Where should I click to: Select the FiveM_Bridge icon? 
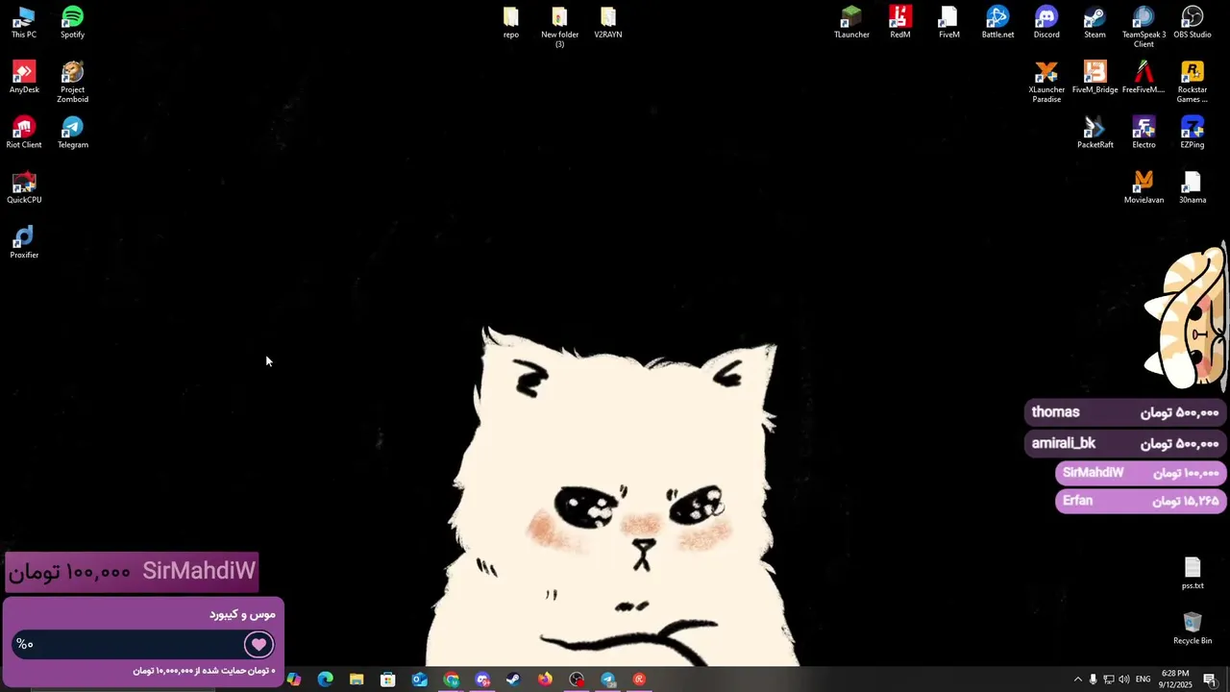[1095, 77]
